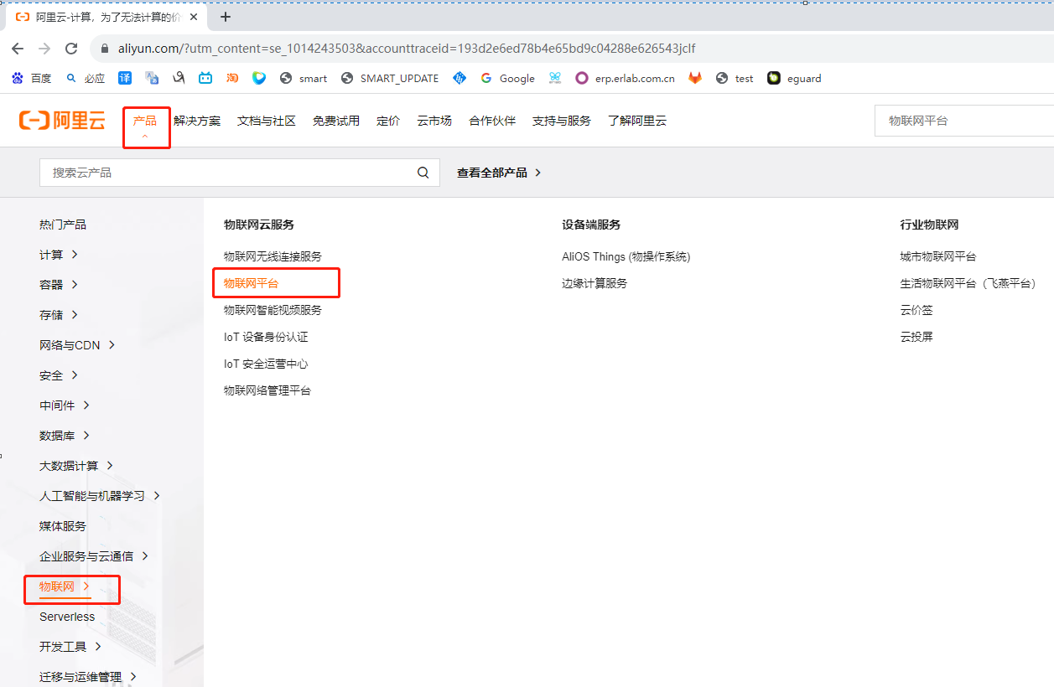This screenshot has height=687, width=1054.
Task: Open the 了解阿里云 menu item
Action: pos(637,121)
